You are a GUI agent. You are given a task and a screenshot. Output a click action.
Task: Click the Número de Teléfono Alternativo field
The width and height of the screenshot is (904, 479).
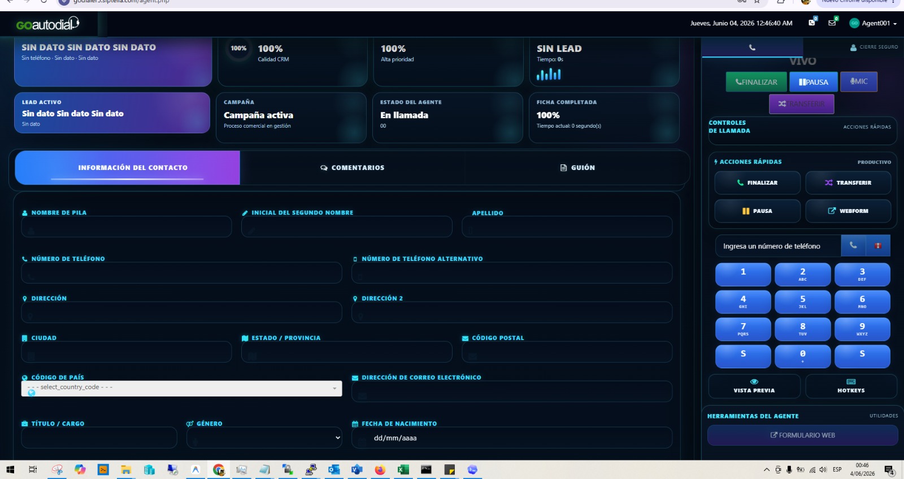coord(512,273)
